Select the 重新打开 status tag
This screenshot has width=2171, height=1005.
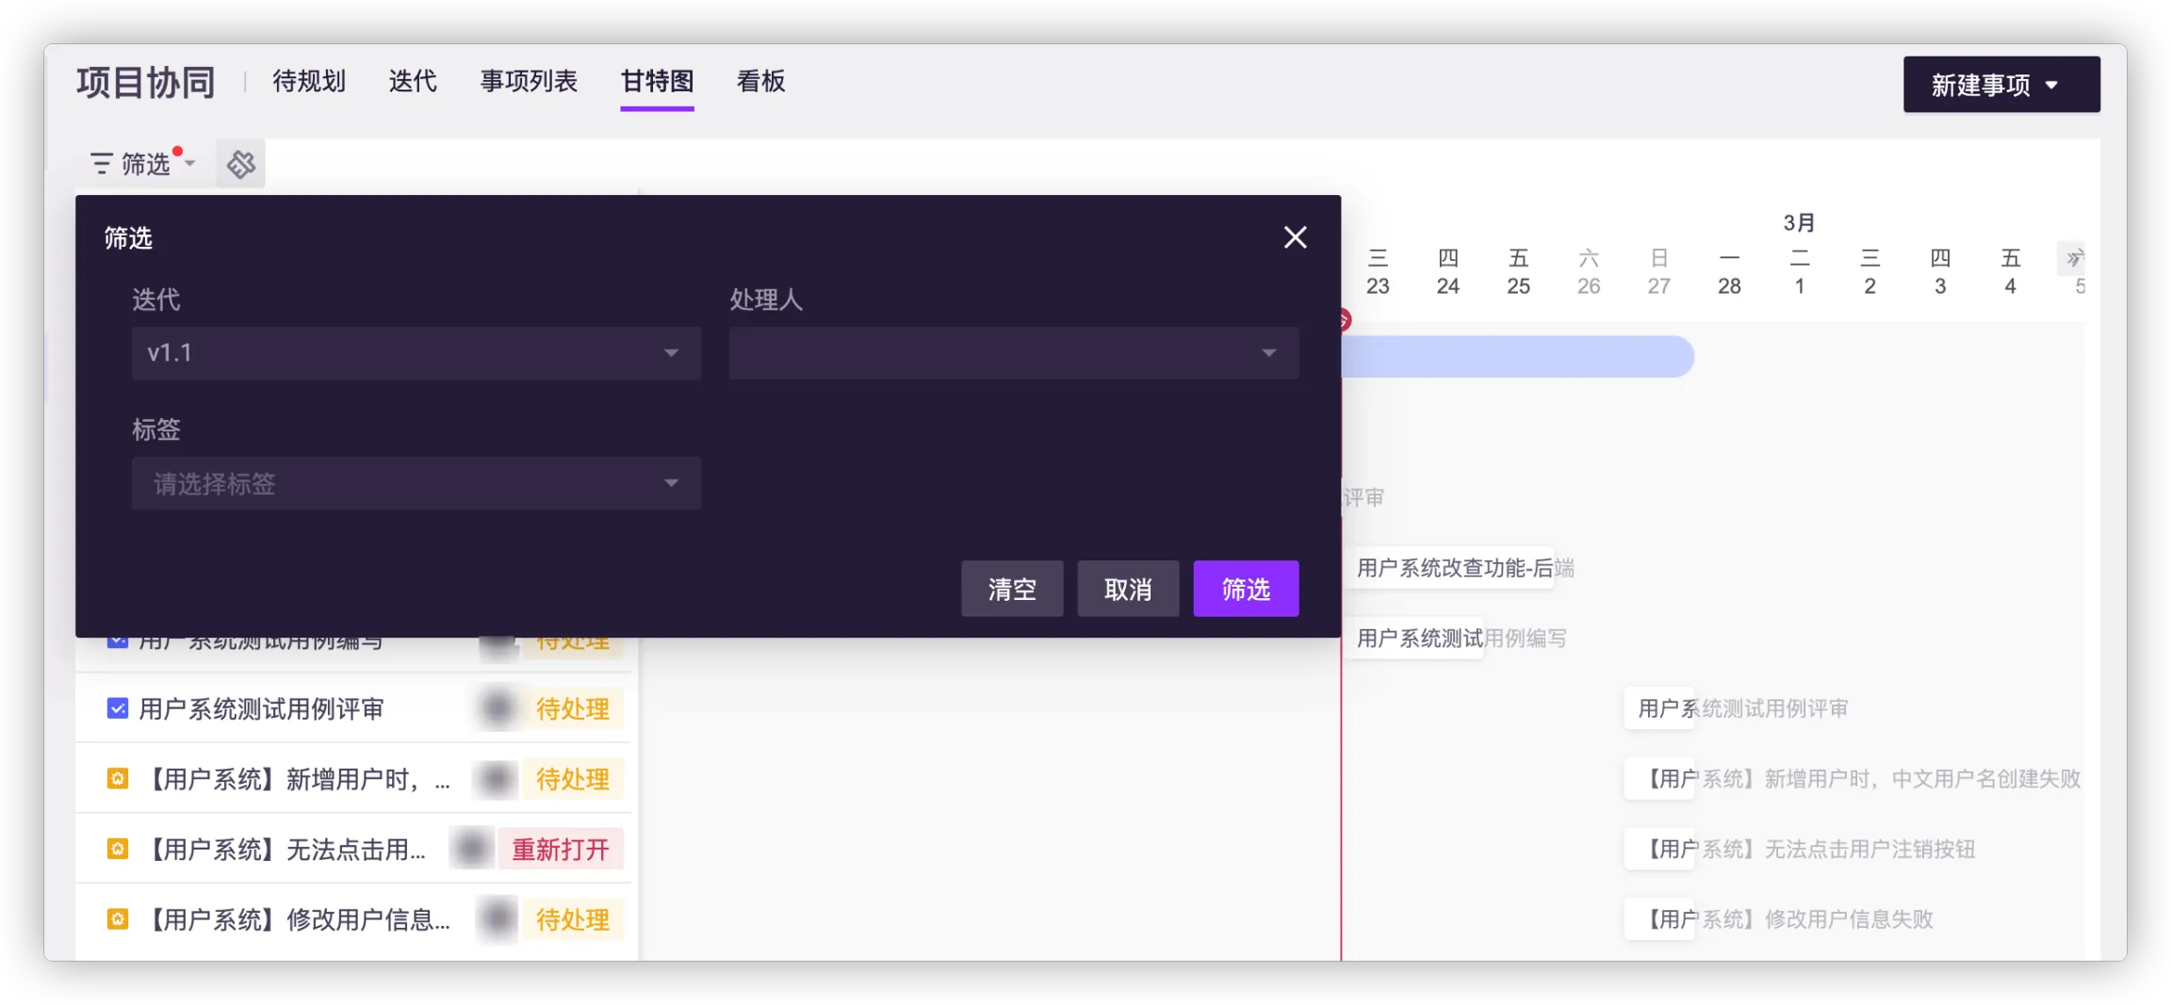point(561,850)
